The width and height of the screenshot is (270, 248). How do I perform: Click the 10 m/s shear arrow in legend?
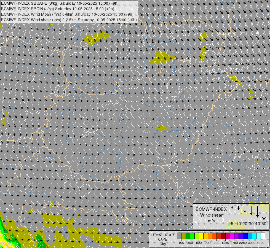239,208
